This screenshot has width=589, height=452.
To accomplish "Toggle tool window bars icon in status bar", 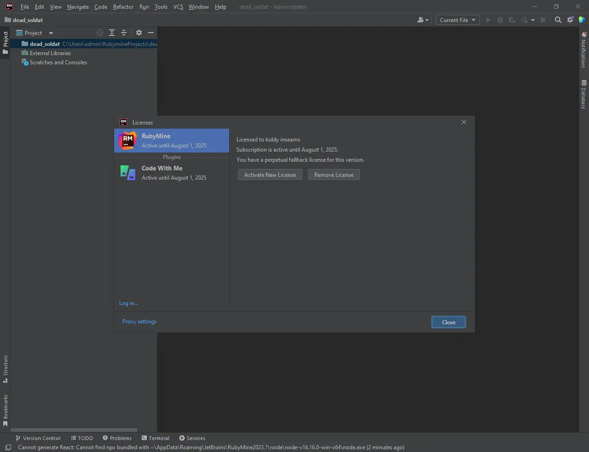I will (x=8, y=447).
